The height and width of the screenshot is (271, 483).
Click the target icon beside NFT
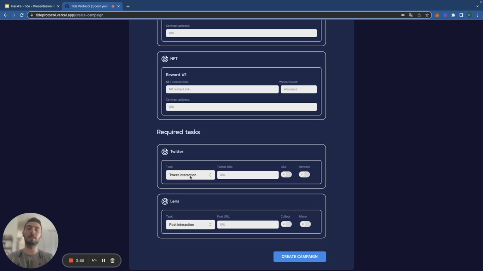pyautogui.click(x=165, y=59)
